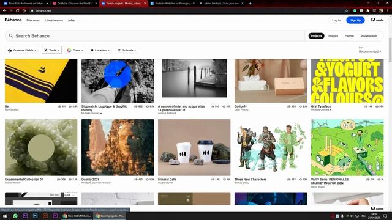
Task: Click the browser profile avatar
Action: [381, 11]
